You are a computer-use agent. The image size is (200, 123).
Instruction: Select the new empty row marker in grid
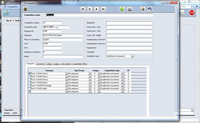point(29,92)
